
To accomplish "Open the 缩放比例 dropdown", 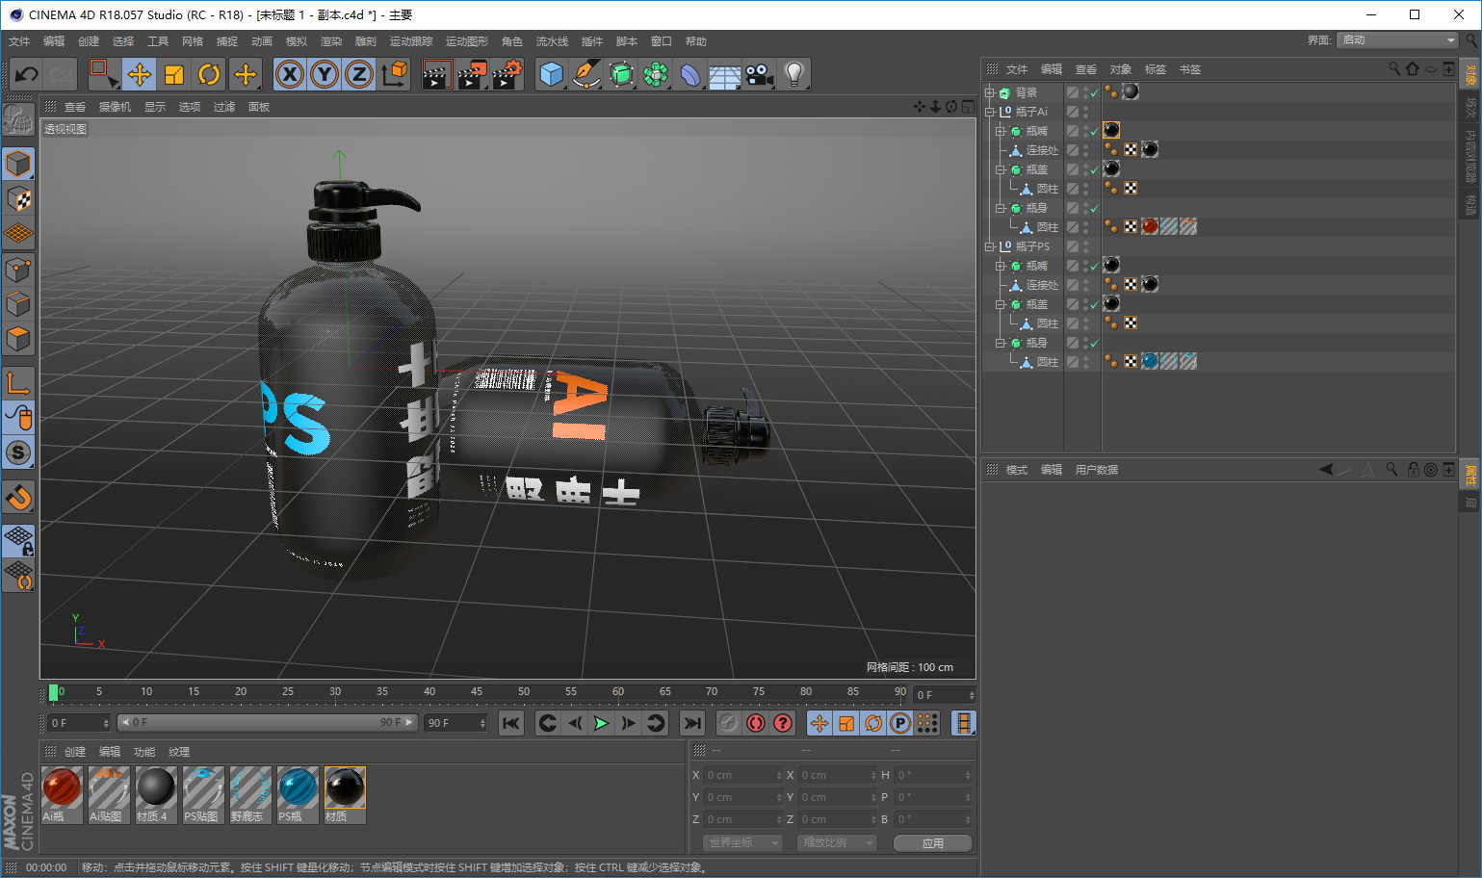I will [x=837, y=843].
